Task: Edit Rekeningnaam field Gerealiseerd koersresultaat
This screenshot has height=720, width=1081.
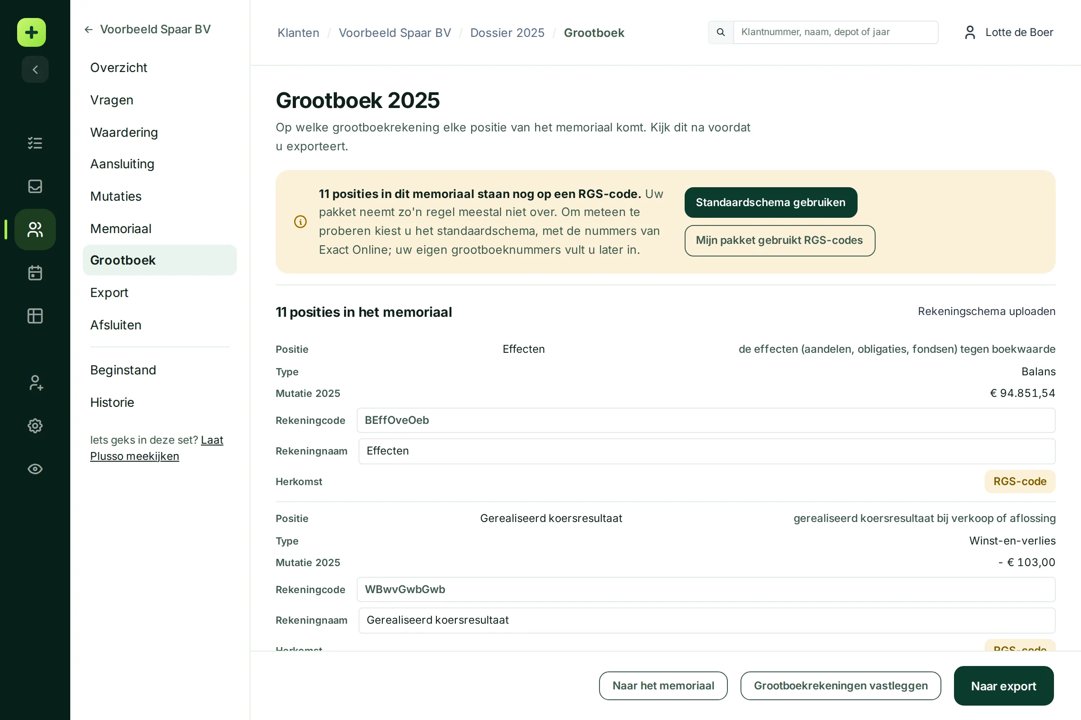Action: 706,620
